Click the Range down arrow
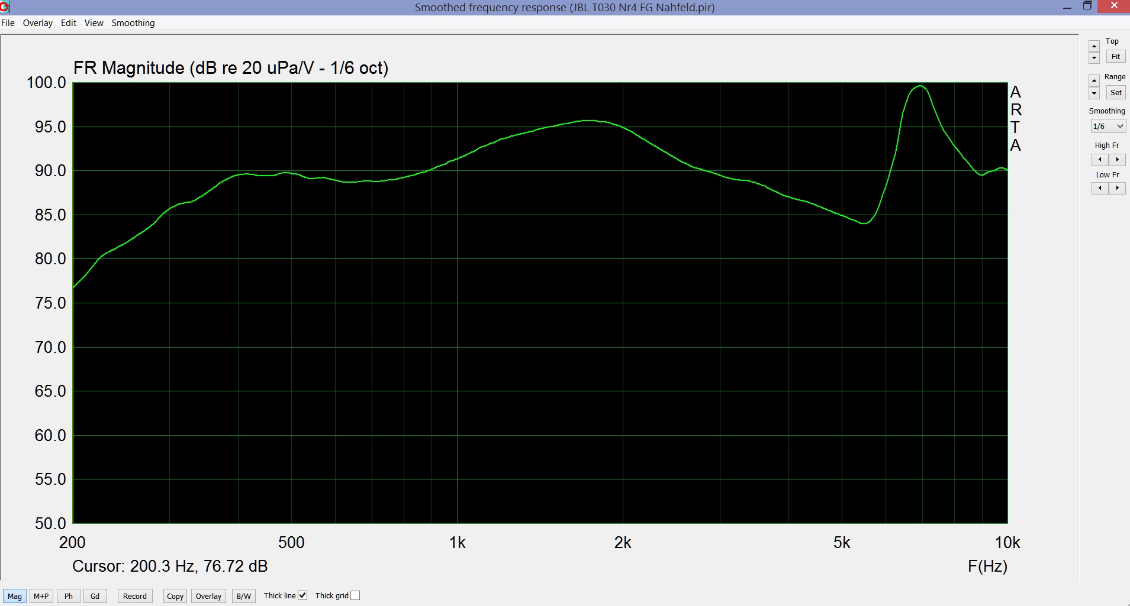The width and height of the screenshot is (1130, 606). [x=1094, y=93]
